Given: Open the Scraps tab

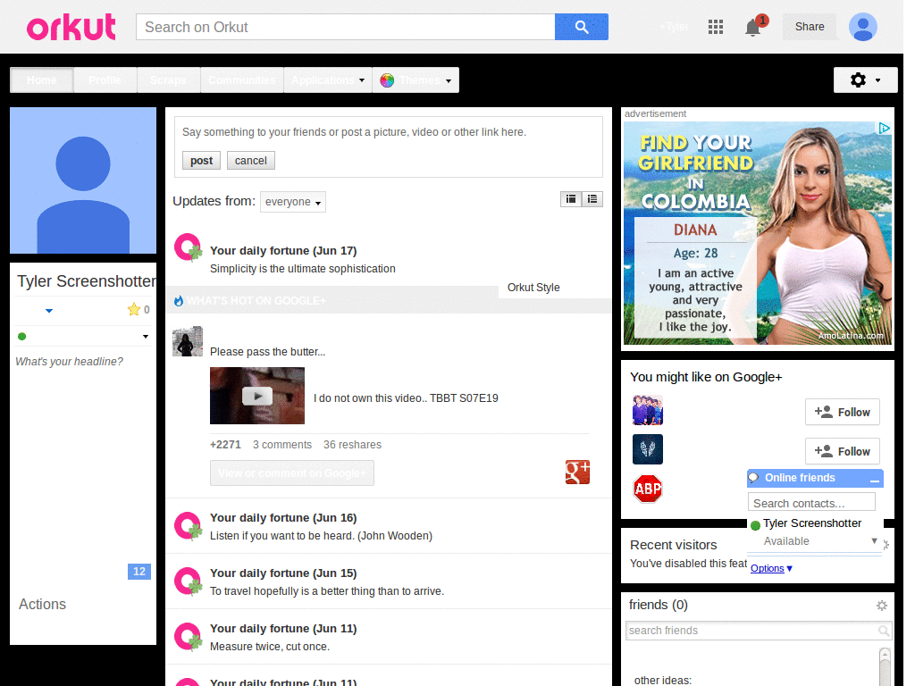Looking at the screenshot, I should coord(168,79).
